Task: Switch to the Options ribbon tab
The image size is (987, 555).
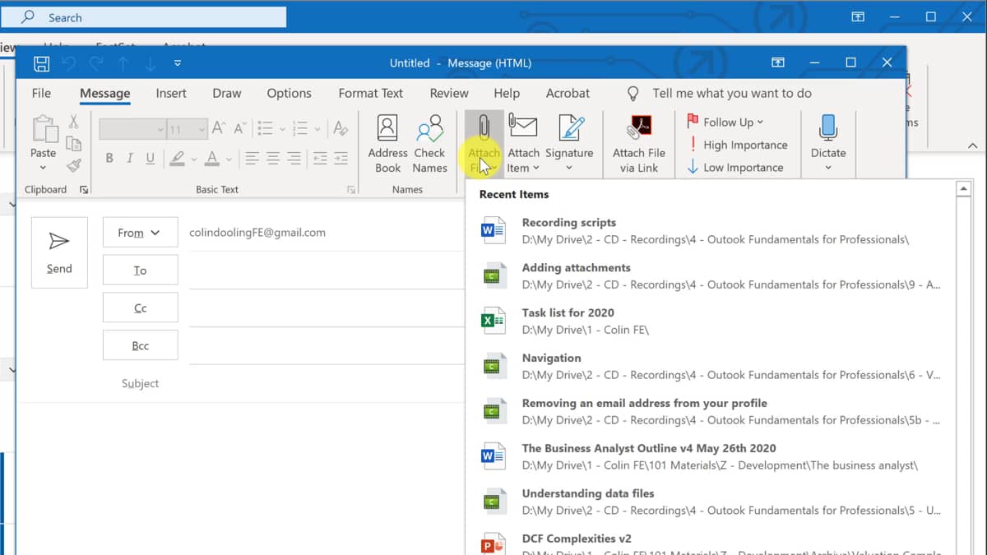Action: [x=289, y=94]
